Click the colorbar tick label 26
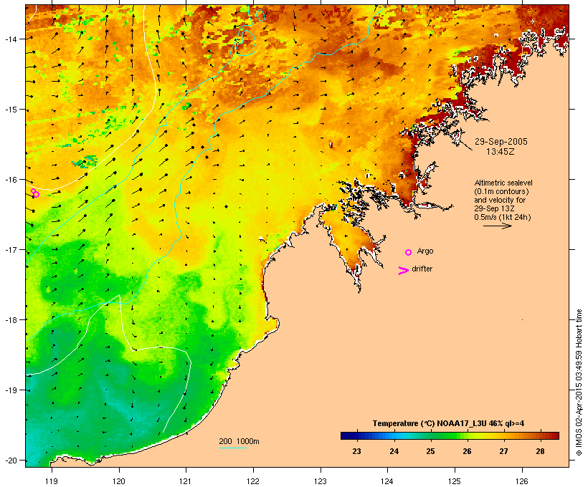 [467, 451]
